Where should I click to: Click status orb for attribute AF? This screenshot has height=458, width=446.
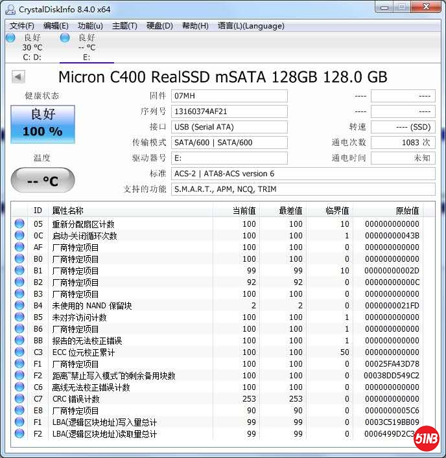coord(19,247)
